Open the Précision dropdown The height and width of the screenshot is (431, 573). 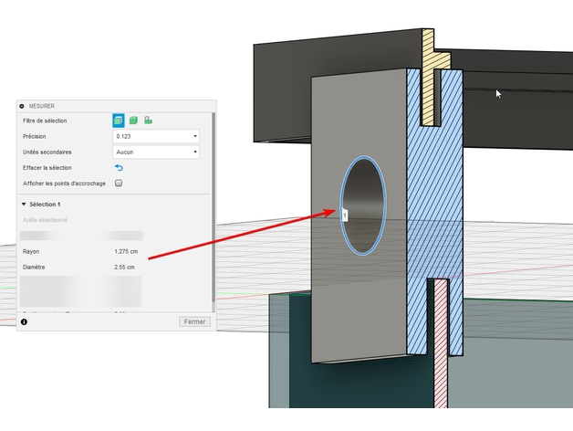coord(155,137)
